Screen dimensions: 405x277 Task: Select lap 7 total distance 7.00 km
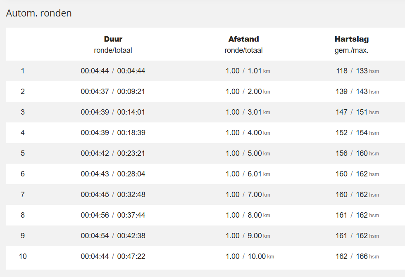pyautogui.click(x=255, y=195)
